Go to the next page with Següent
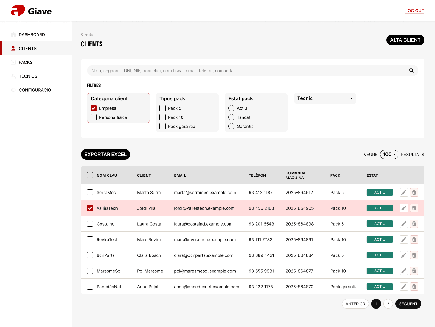Screen dimensions: 435x327 (x=408, y=304)
